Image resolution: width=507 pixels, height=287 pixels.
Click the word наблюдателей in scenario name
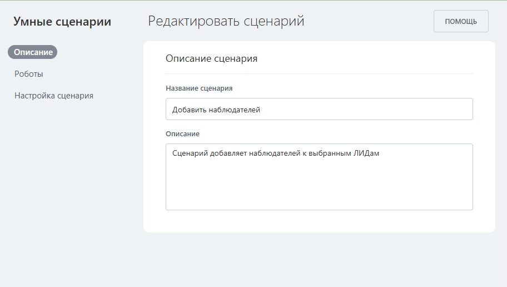tap(235, 110)
